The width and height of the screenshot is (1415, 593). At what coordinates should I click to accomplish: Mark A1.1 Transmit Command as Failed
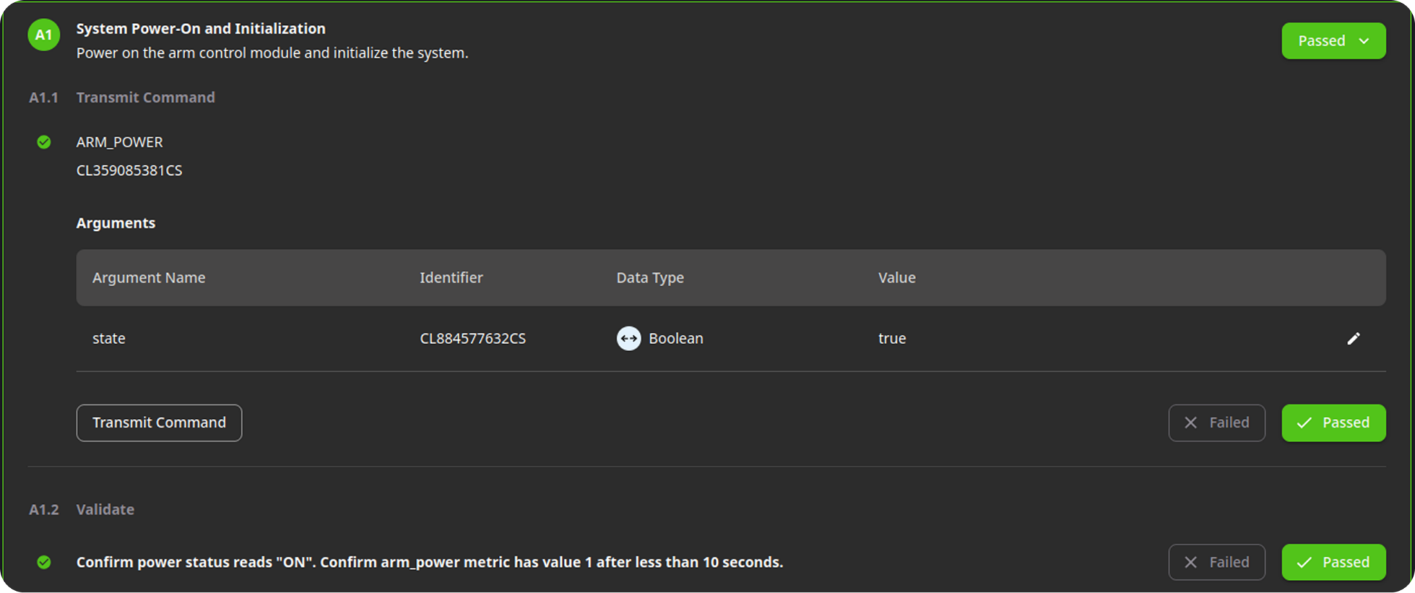[x=1217, y=423]
